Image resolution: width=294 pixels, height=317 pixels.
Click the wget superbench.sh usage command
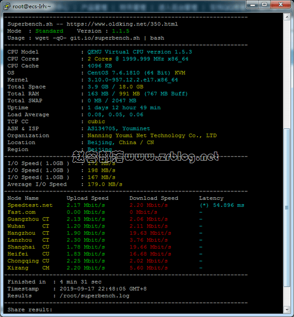[100, 38]
